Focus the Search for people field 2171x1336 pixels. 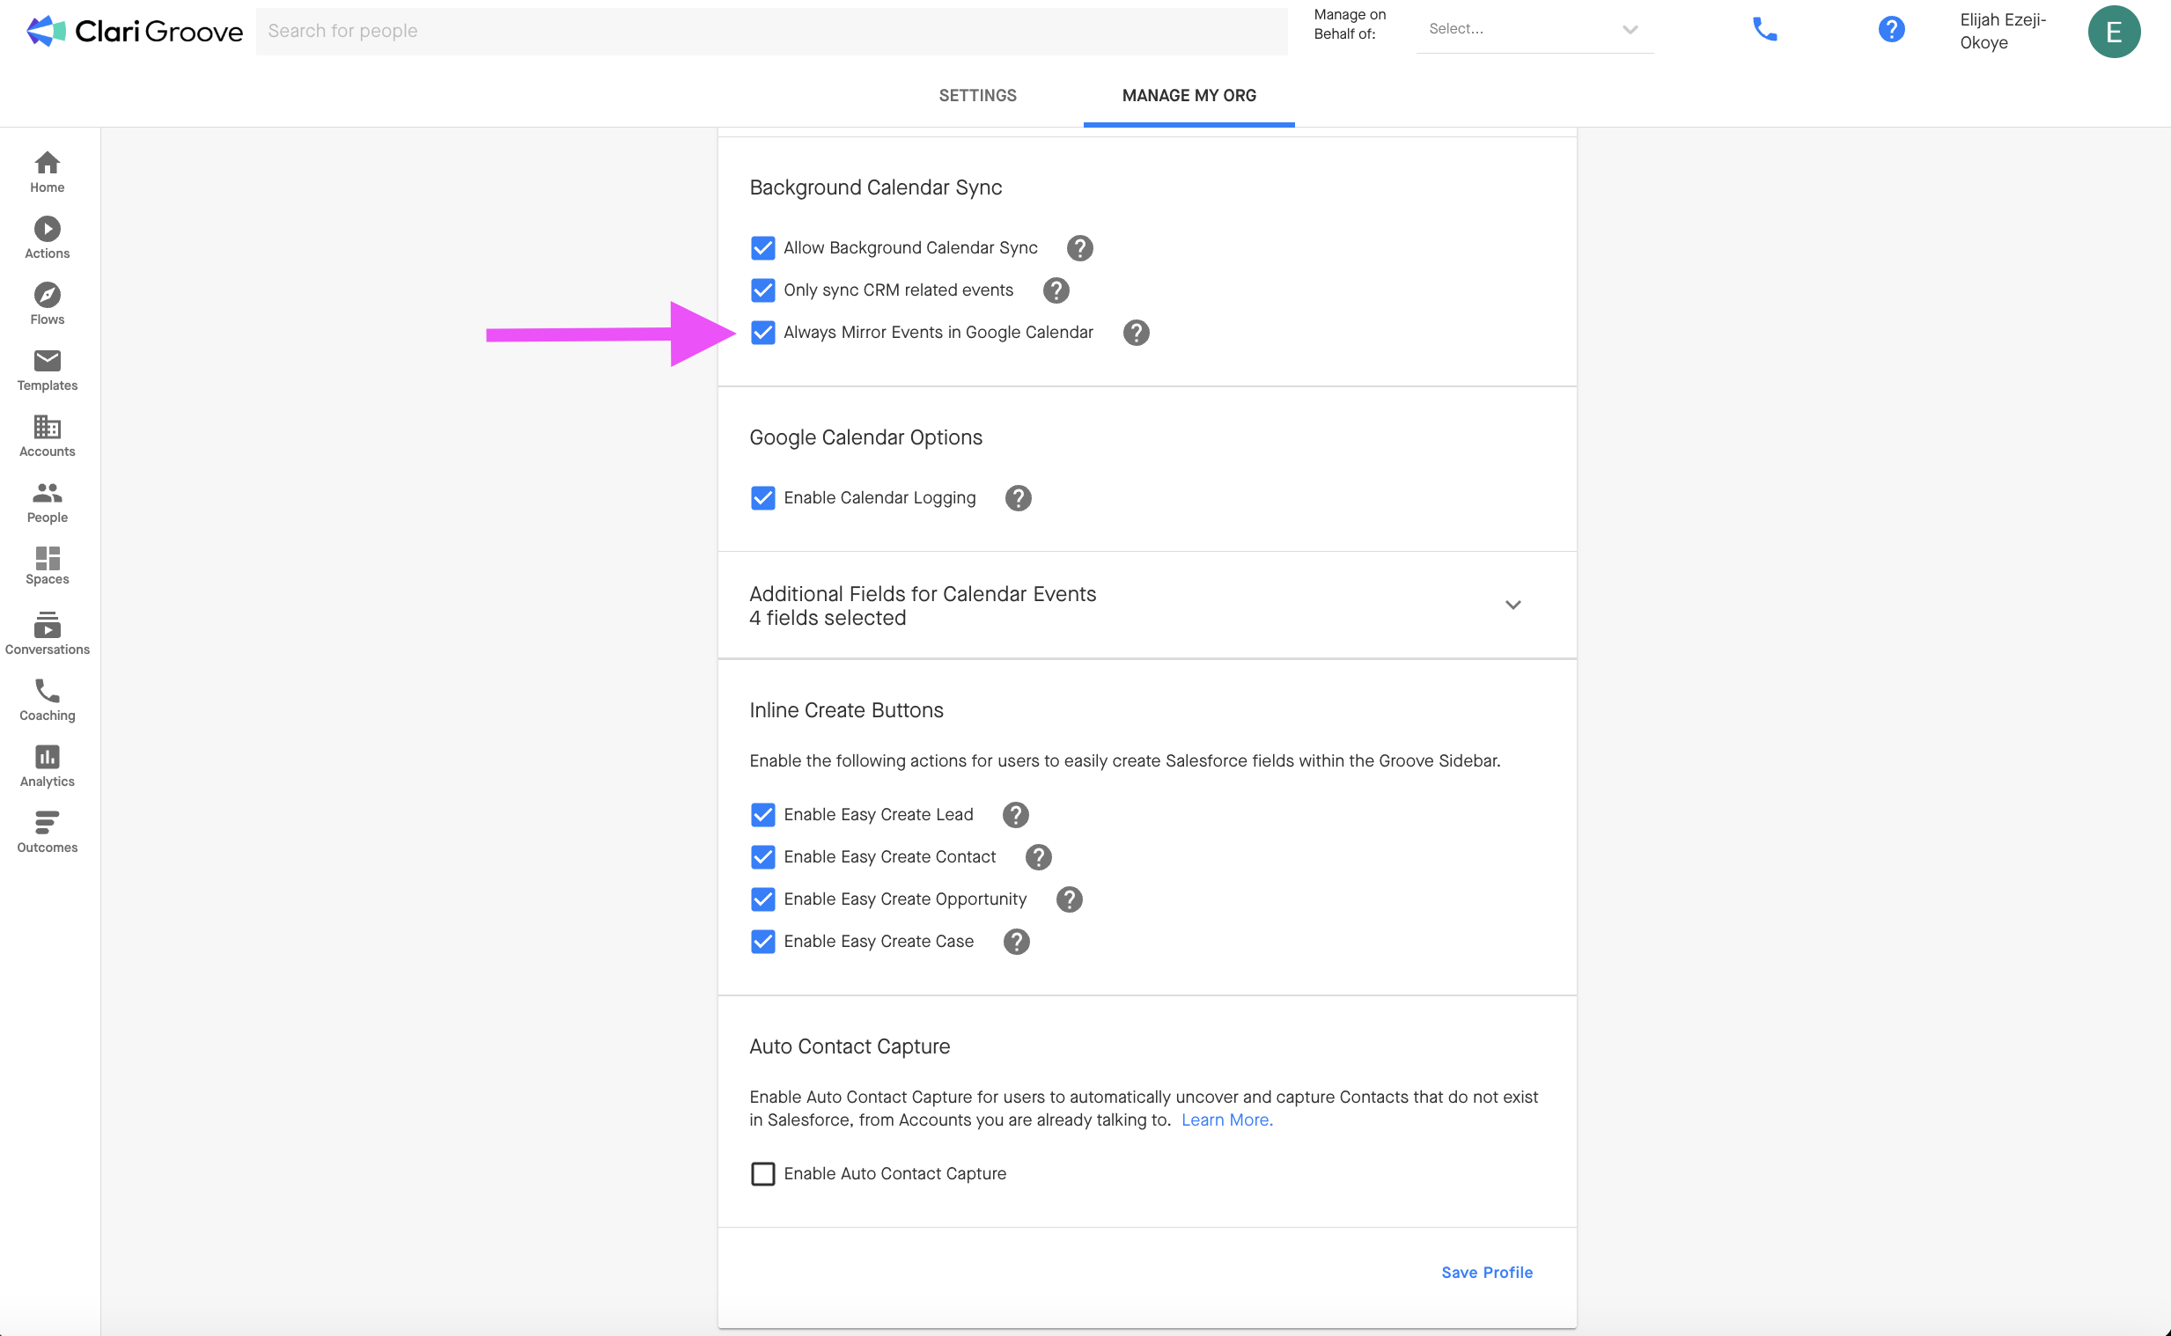[771, 31]
